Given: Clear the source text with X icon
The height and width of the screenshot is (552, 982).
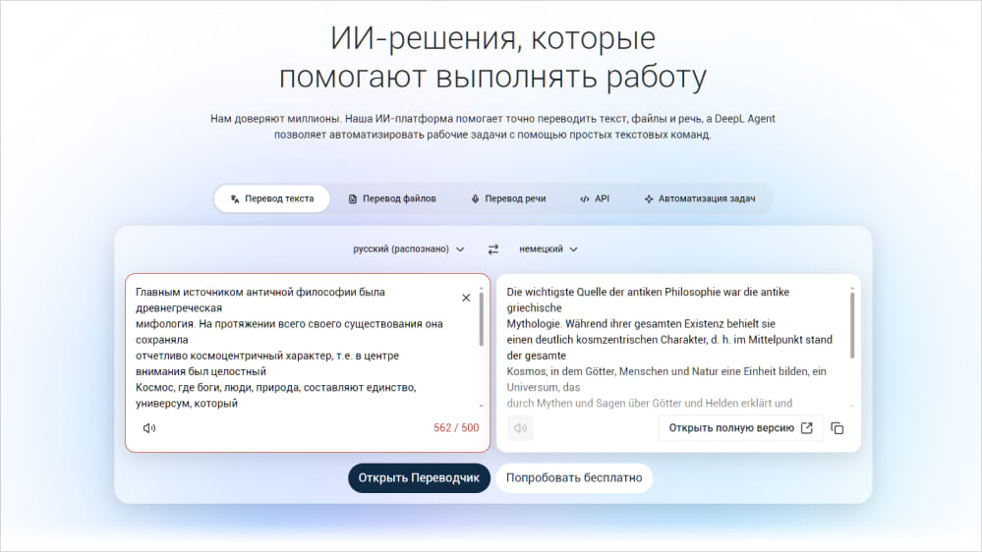Looking at the screenshot, I should tap(466, 298).
